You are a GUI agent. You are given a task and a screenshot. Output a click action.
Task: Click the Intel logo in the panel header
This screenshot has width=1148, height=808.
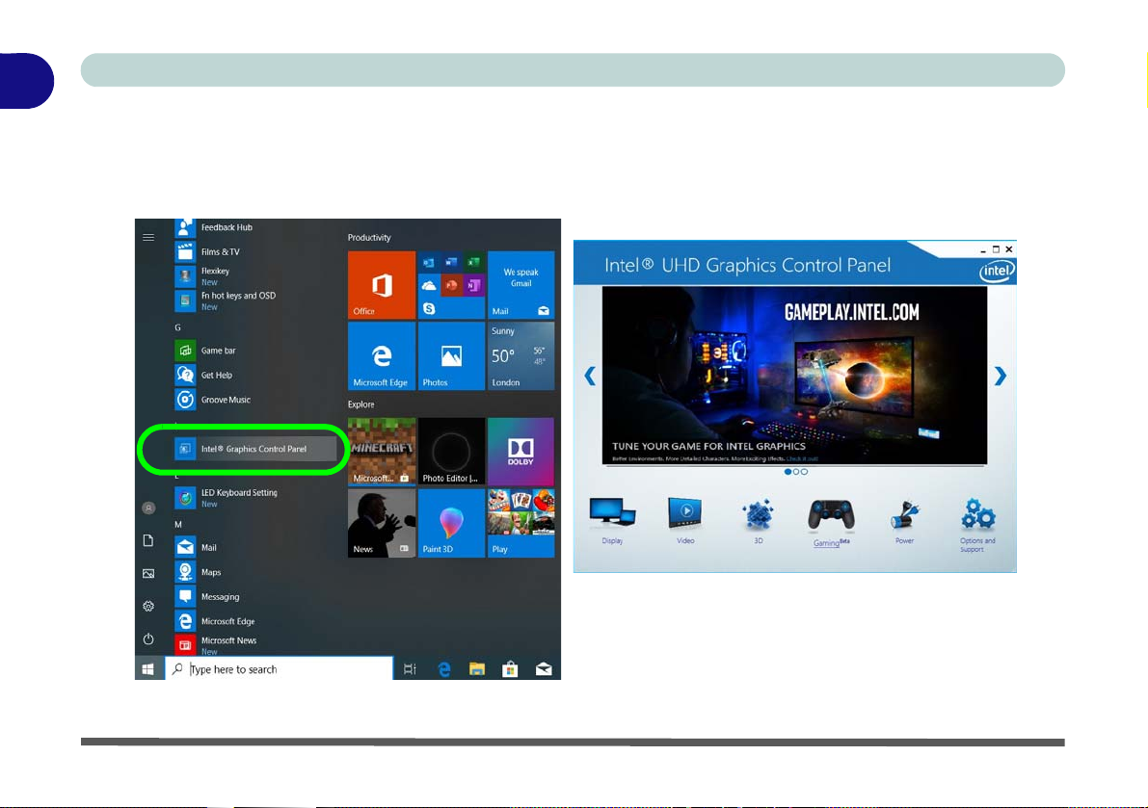(997, 272)
